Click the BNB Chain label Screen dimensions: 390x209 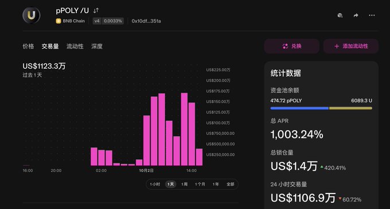(73, 21)
